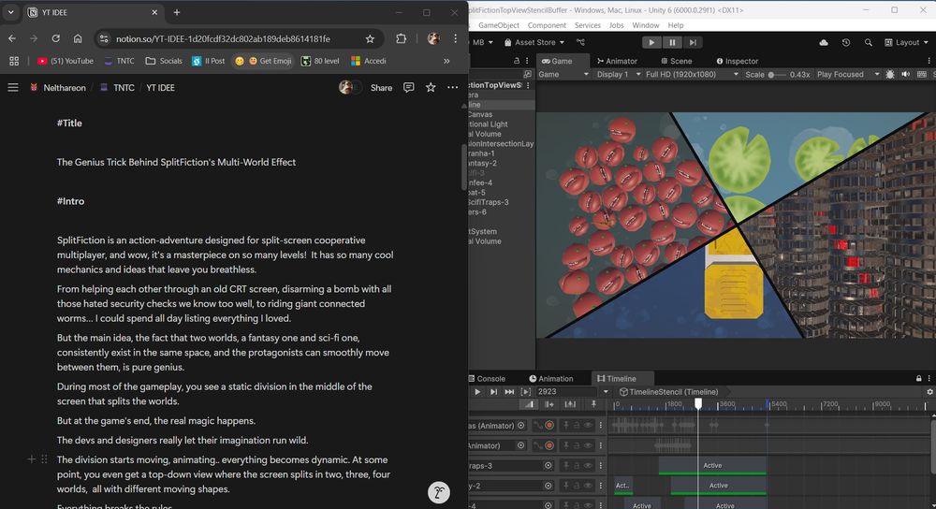Toggle record on first Animator track
This screenshot has width=936, height=509.
coord(549,426)
